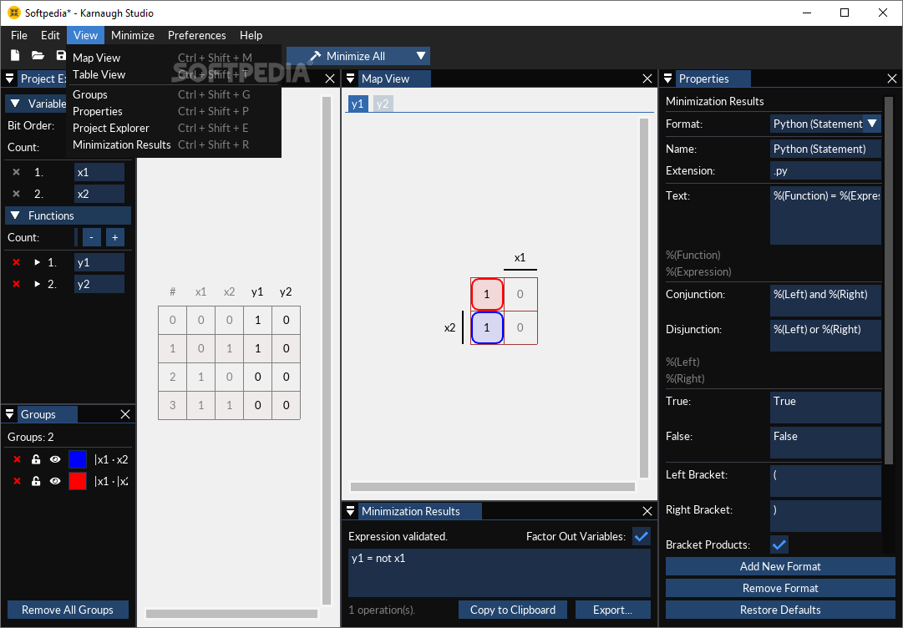Open the blue group color swatch
Viewport: 903px width, 628px height.
click(x=77, y=459)
